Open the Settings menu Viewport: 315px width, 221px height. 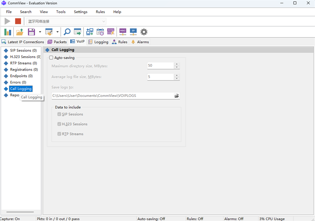(x=81, y=12)
